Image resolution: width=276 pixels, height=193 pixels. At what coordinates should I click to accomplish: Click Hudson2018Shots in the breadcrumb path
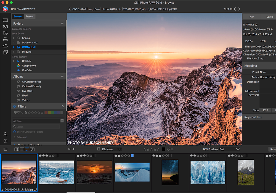[112, 9]
